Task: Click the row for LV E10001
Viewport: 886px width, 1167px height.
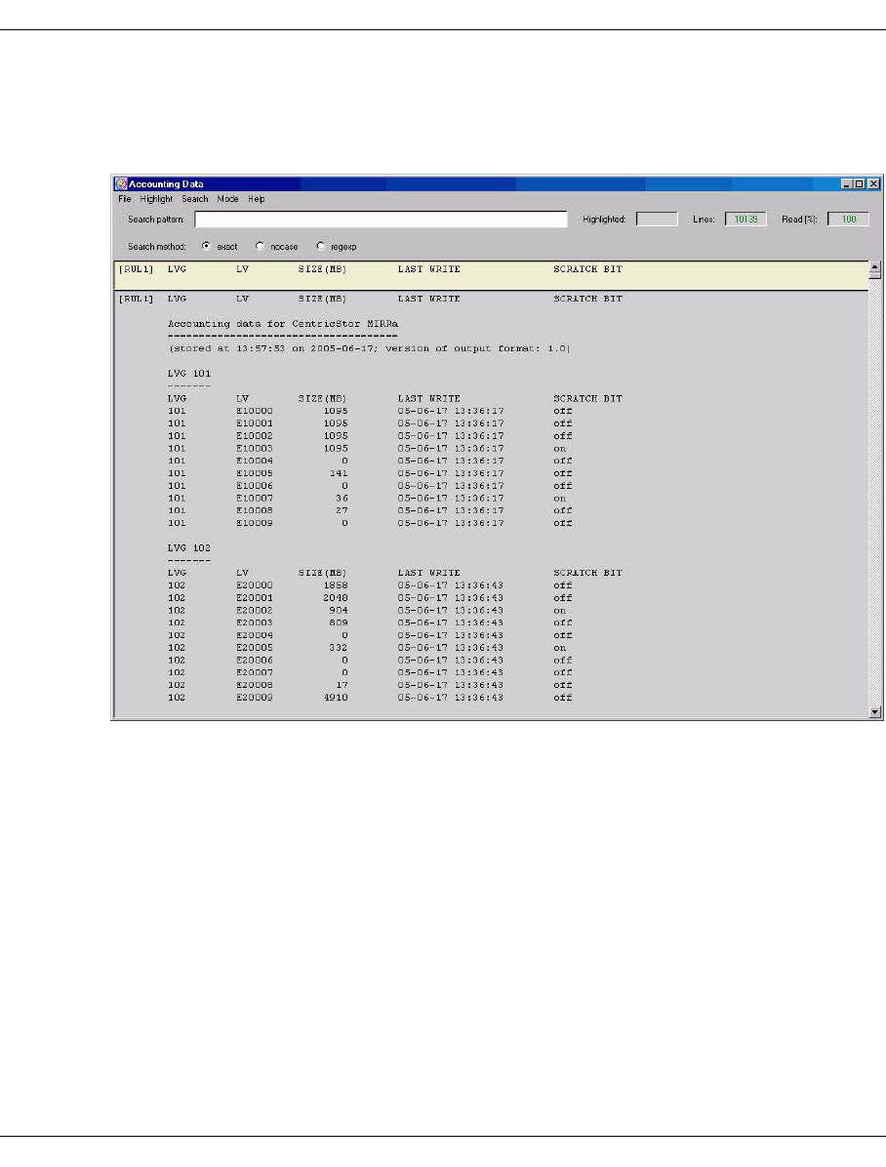Action: pos(370,423)
